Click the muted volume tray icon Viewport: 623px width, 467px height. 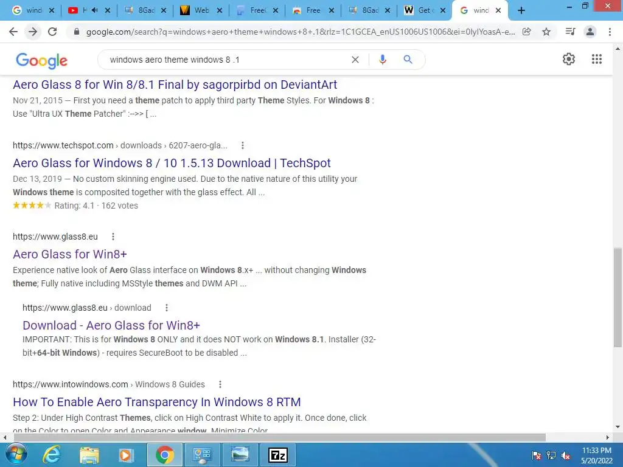(566, 455)
